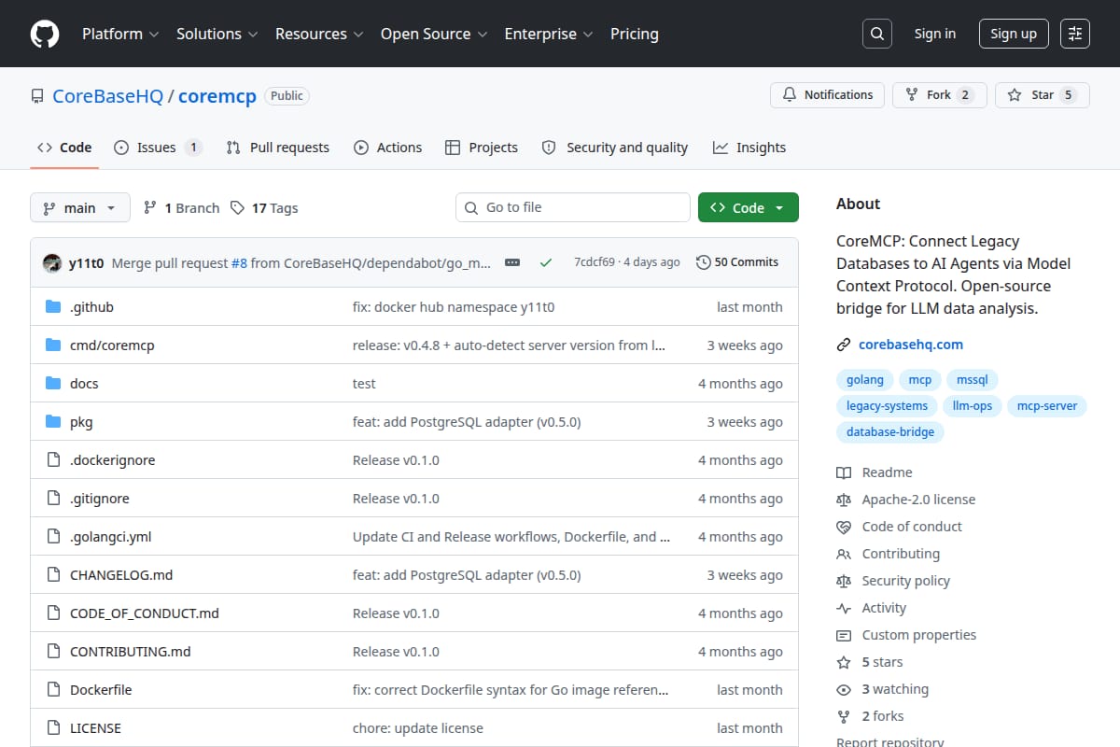The image size is (1120, 747).
Task: Select the golang topic tag
Action: pyautogui.click(x=865, y=380)
